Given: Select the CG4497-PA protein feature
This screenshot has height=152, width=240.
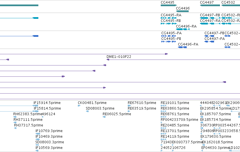Looking at the screenshot, I should (x=209, y=42).
